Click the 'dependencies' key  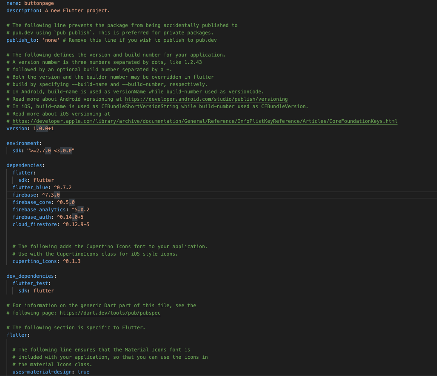click(24, 165)
